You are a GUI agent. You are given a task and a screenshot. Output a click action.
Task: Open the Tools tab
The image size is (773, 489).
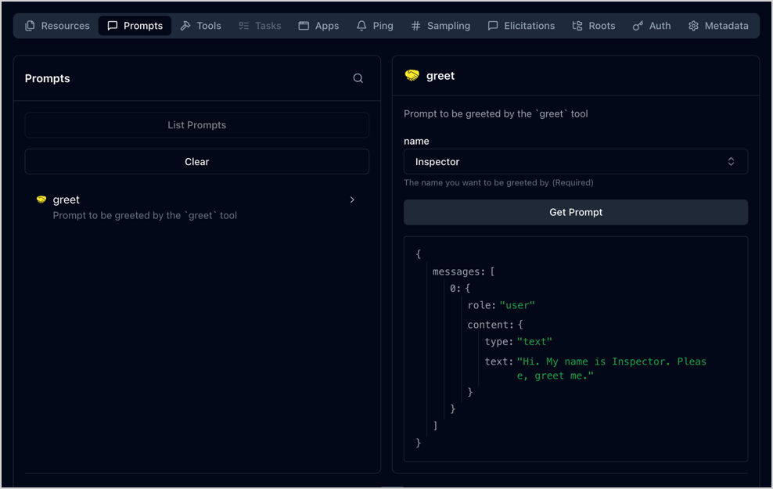[x=200, y=26]
